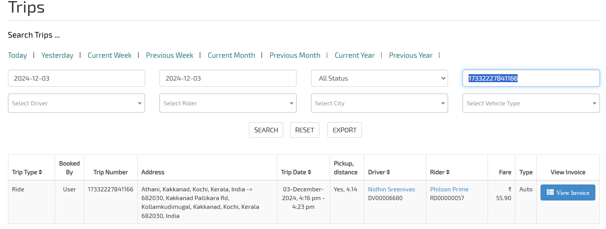
Task: Sort table by Trip Date arrows
Action: [309, 172]
